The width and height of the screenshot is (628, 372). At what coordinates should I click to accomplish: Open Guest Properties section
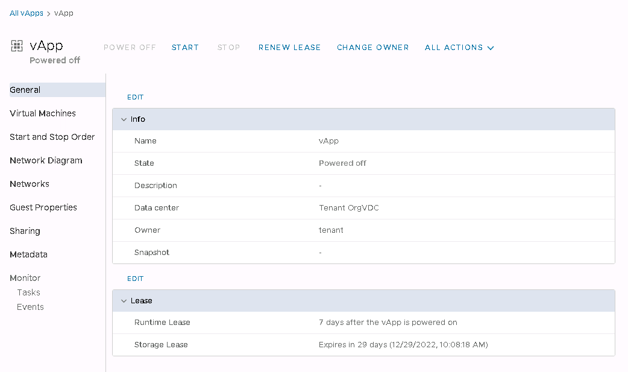pyautogui.click(x=43, y=207)
